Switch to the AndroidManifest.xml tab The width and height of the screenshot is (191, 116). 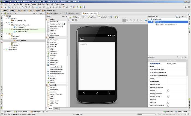(55, 14)
